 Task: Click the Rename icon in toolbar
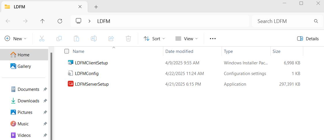point(94,39)
